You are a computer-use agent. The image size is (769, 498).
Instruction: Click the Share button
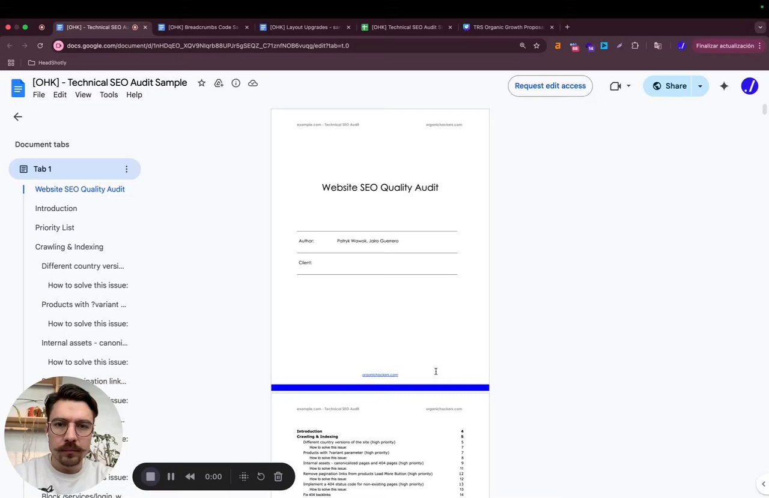point(669,86)
